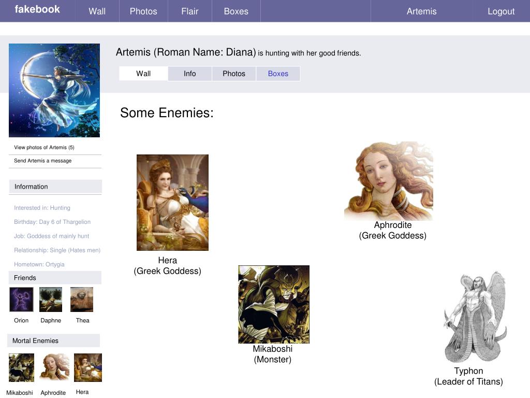This screenshot has width=530, height=398.
Task: Open Mikaboshi's small sidebar thumbnail
Action: pyautogui.click(x=21, y=367)
